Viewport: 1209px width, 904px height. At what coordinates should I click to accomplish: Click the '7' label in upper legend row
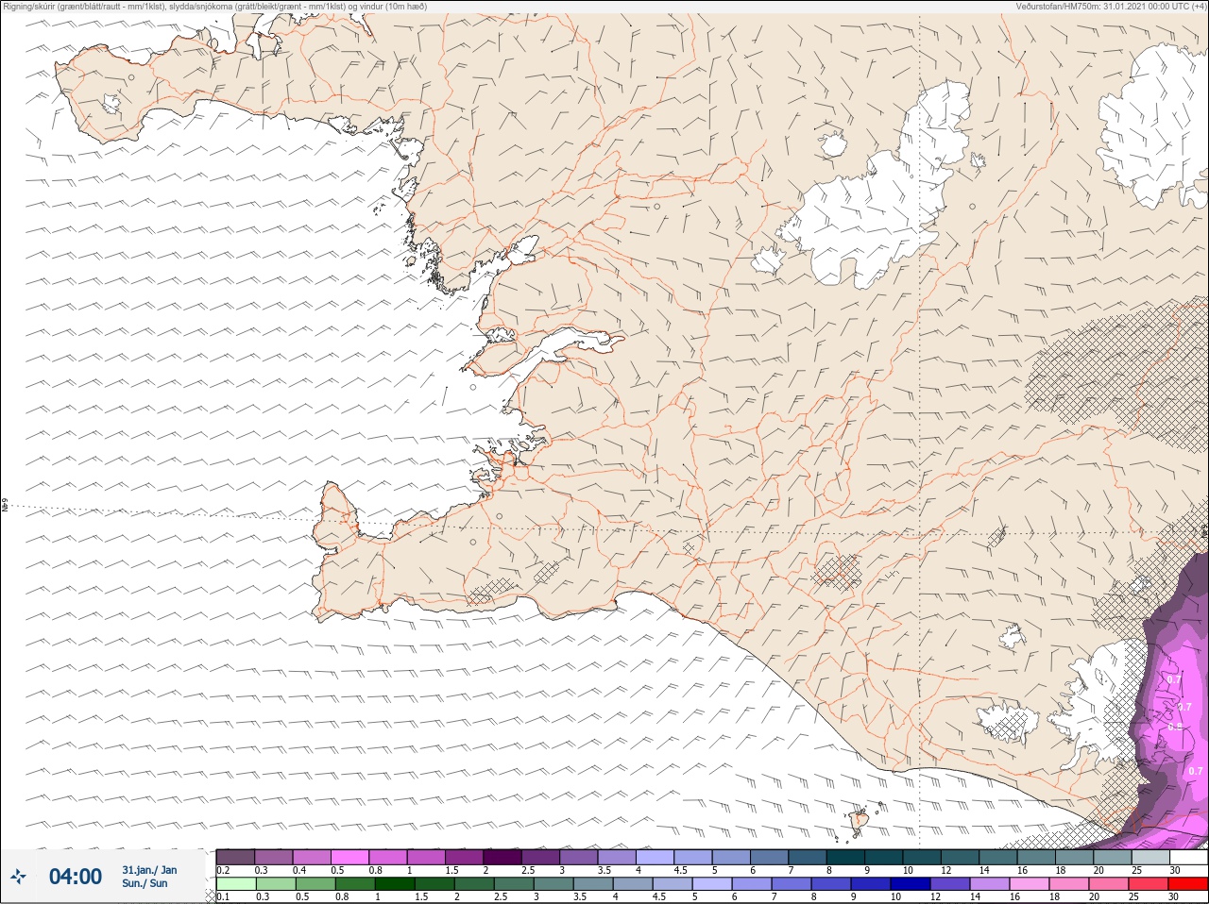pos(792,870)
